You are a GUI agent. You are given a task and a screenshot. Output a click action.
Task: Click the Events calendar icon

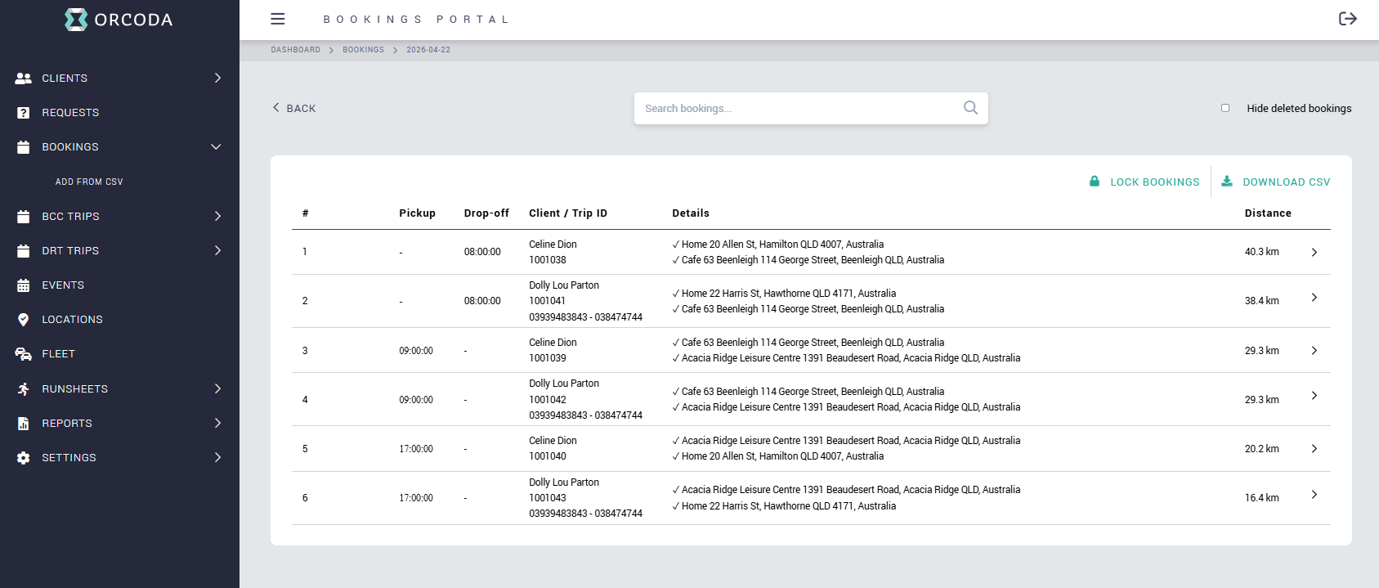[23, 285]
